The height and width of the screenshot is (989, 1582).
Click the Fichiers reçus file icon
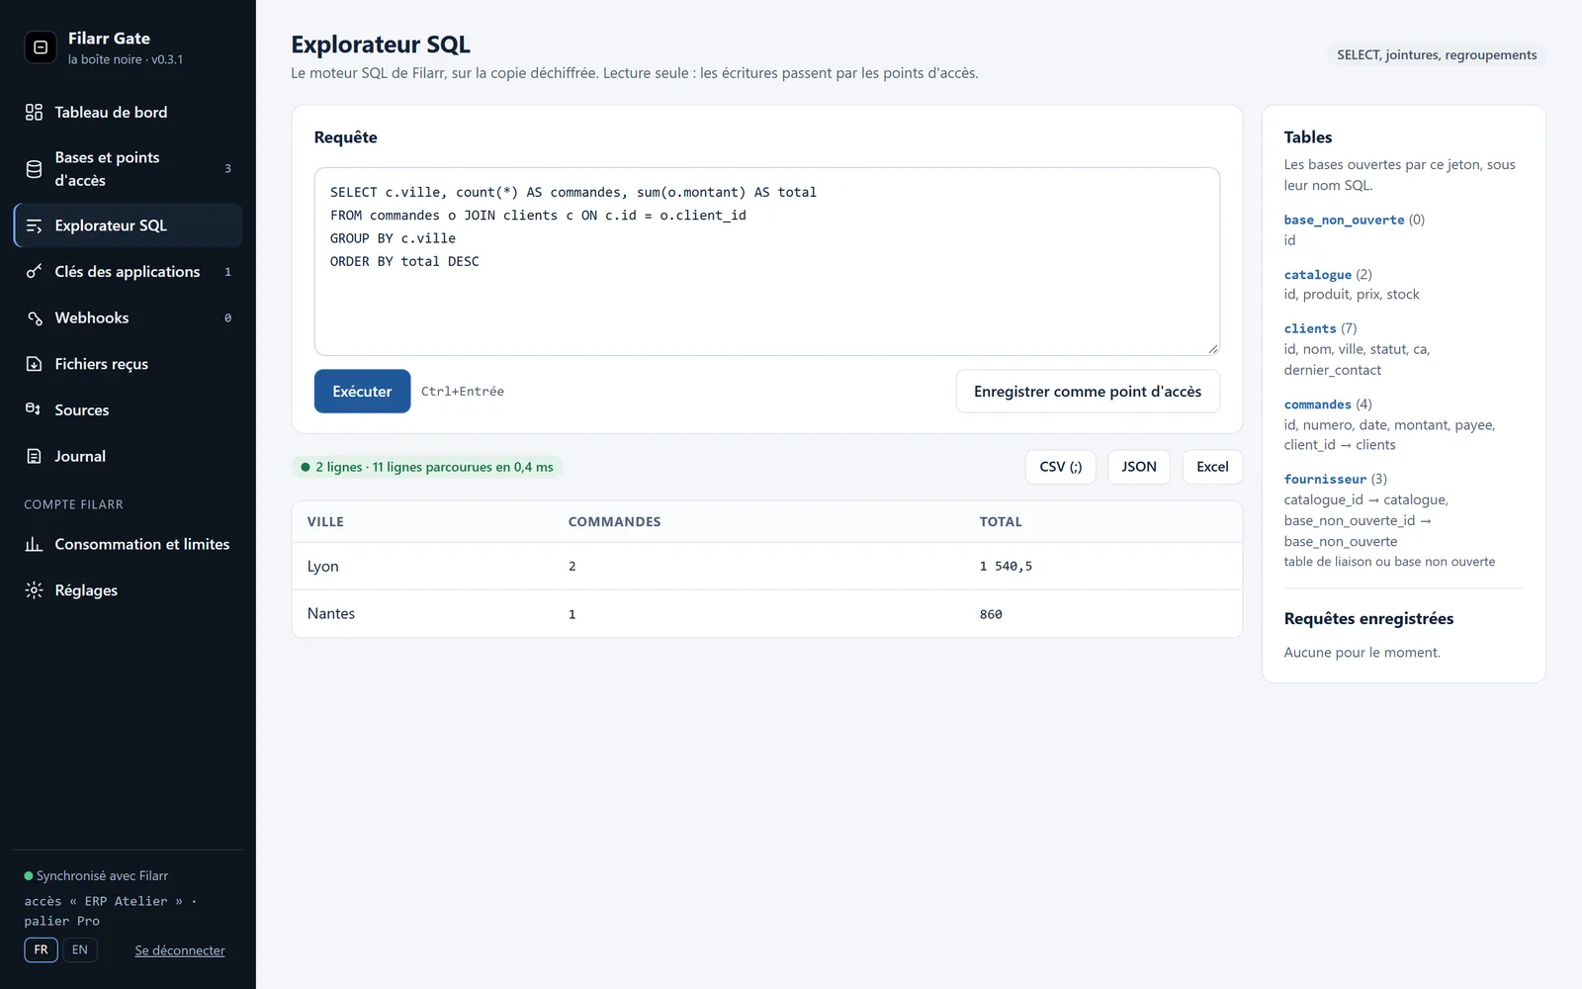[x=34, y=364]
